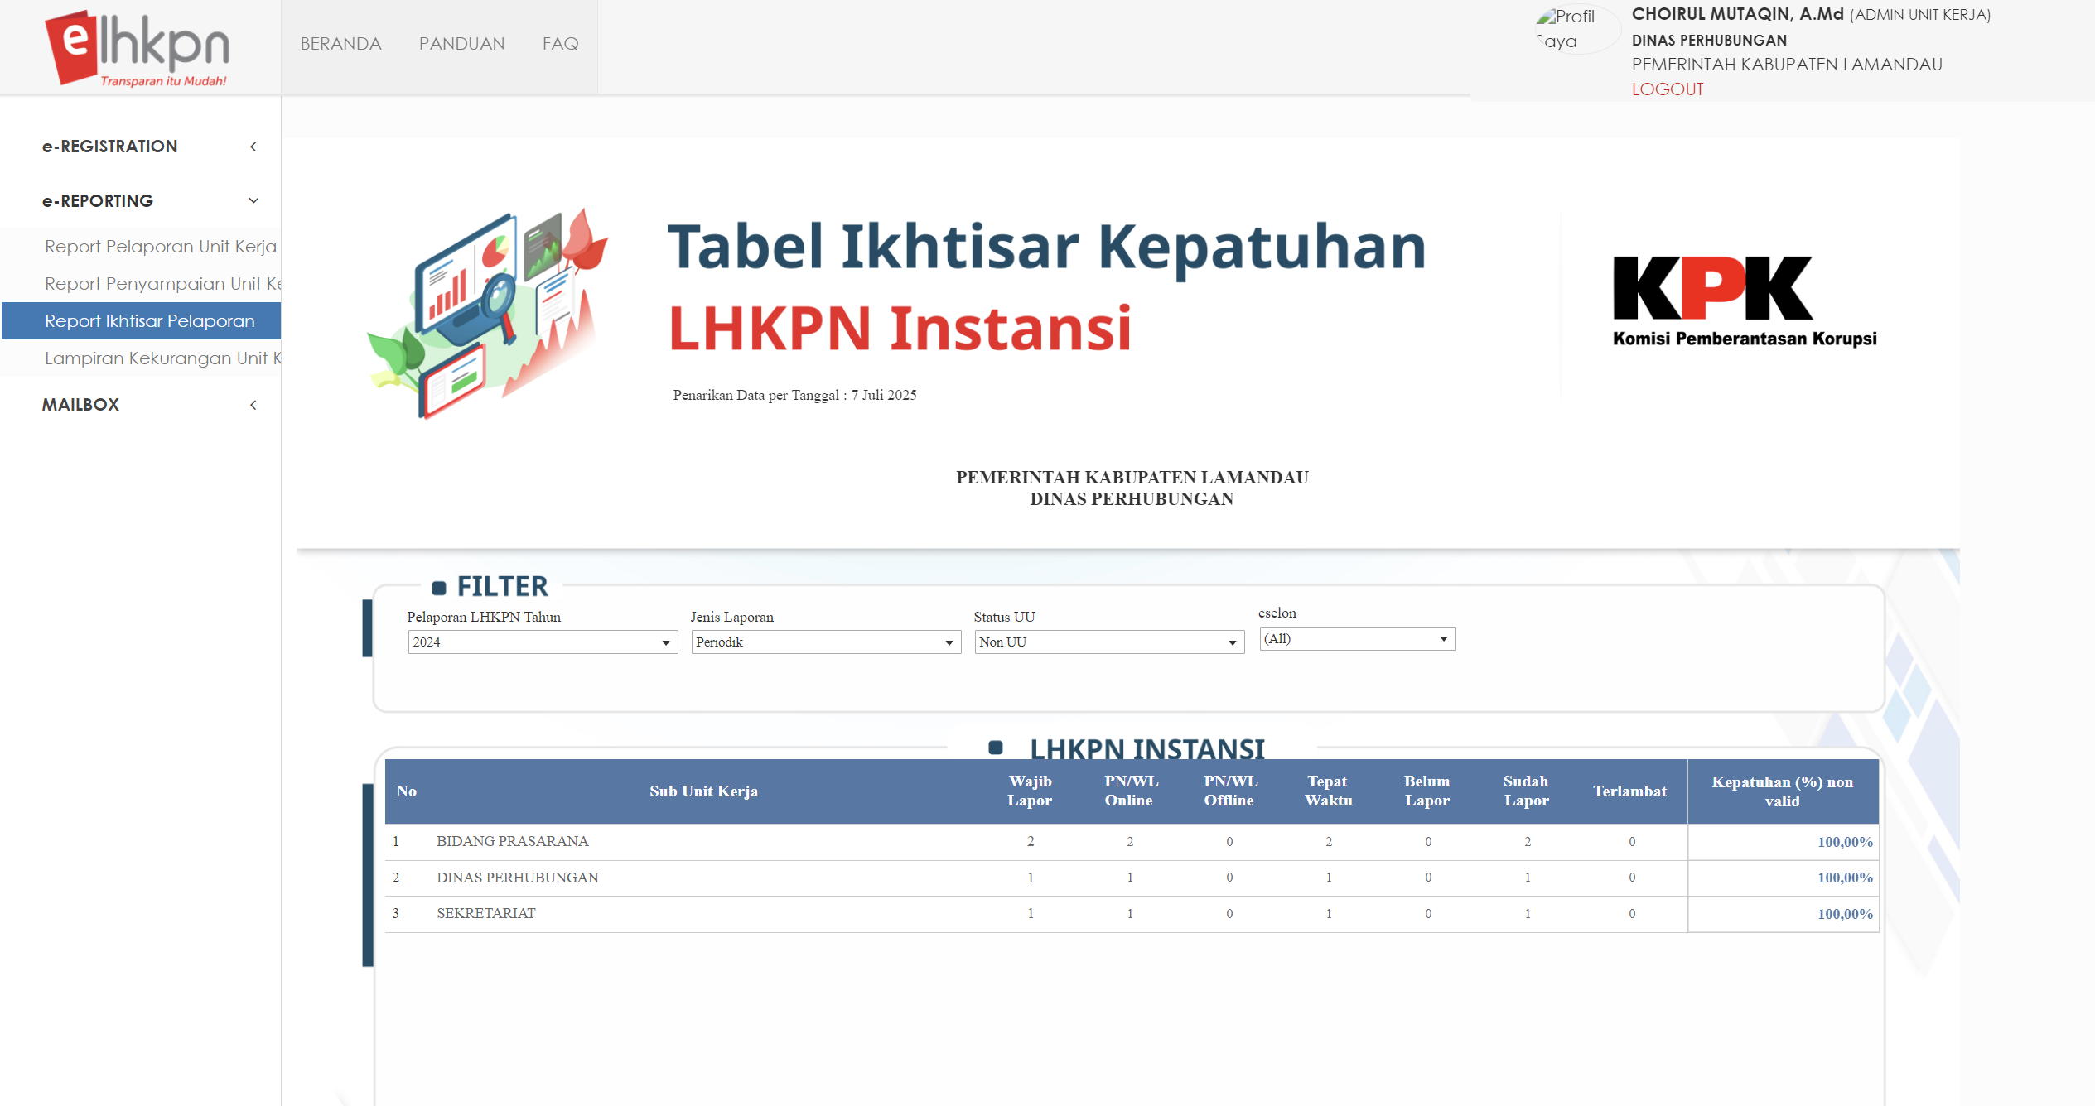Viewport: 2095px width, 1106px height.
Task: Open Report Penyampaian Unit Kerja
Action: coord(162,283)
